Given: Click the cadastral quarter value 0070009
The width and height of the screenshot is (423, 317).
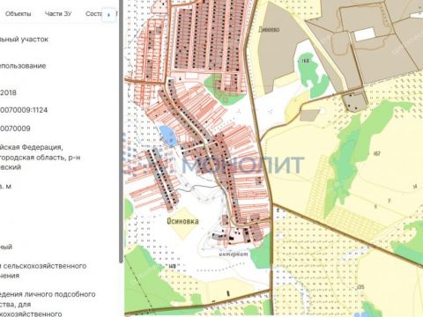Looking at the screenshot, I should (x=15, y=129).
